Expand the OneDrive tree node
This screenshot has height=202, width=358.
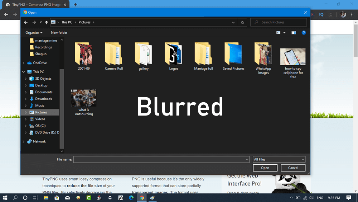[x=24, y=63]
